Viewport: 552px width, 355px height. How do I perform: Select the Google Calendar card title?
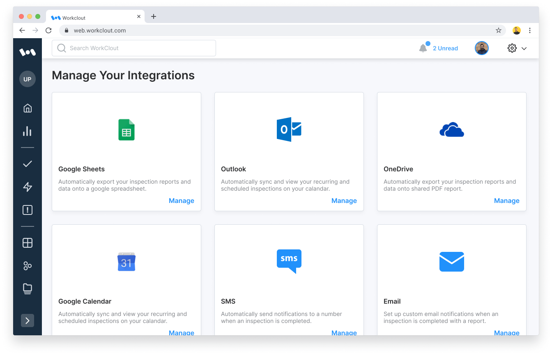[85, 301]
